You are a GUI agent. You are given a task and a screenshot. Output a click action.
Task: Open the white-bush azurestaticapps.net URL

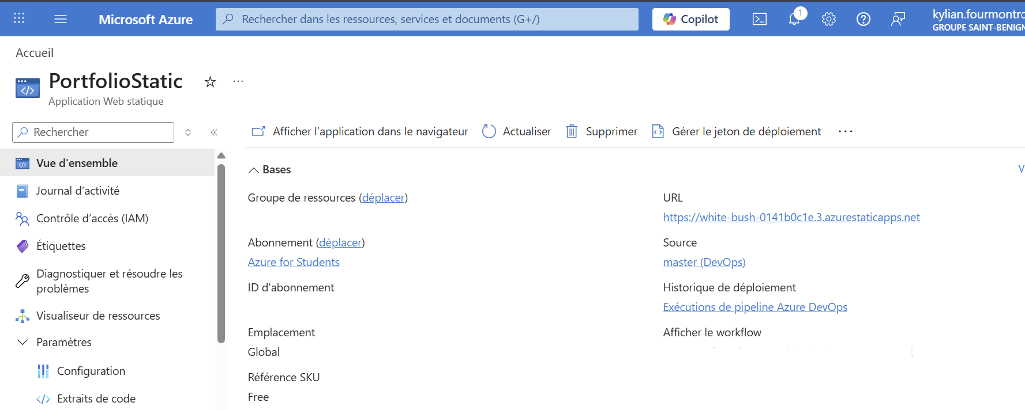tap(791, 217)
